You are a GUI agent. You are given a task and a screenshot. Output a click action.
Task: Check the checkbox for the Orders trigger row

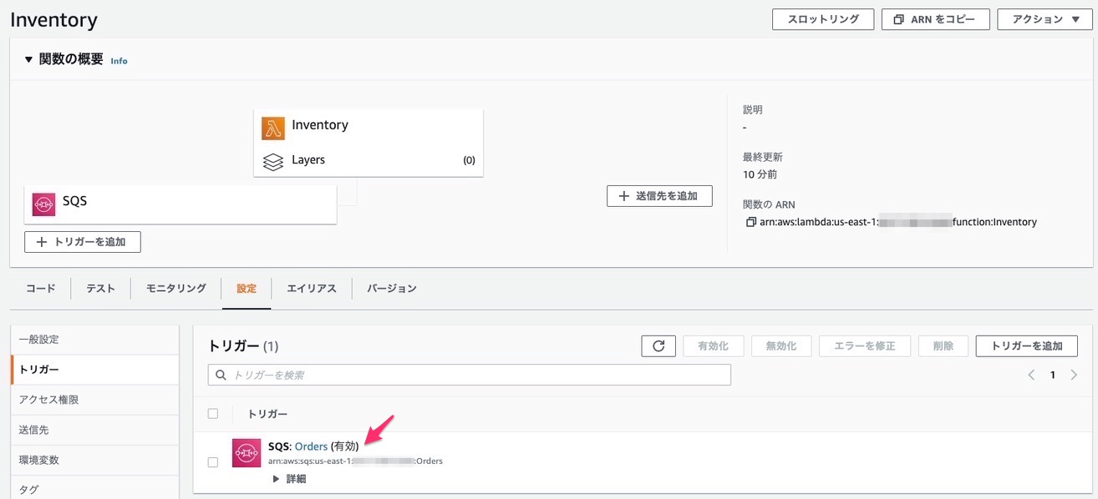[212, 461]
